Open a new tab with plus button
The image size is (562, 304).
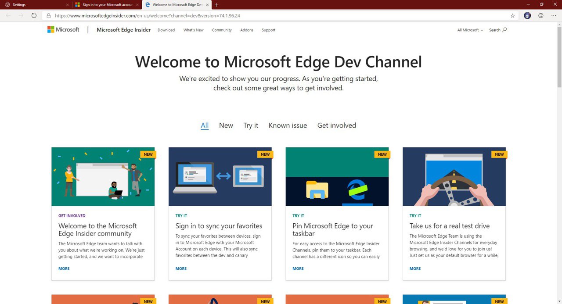click(x=216, y=5)
